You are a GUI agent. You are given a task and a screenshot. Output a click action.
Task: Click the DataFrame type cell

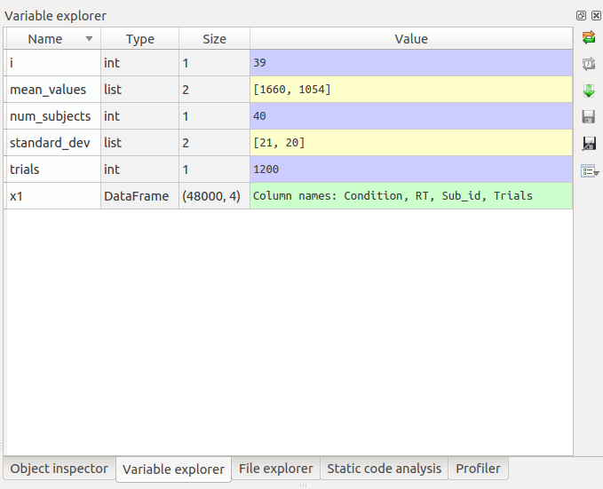[140, 196]
